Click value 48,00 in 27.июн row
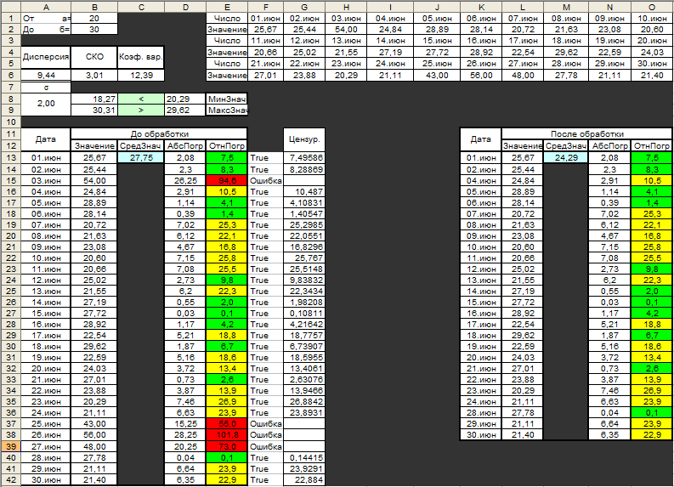This screenshot has width=674, height=487. 94,446
